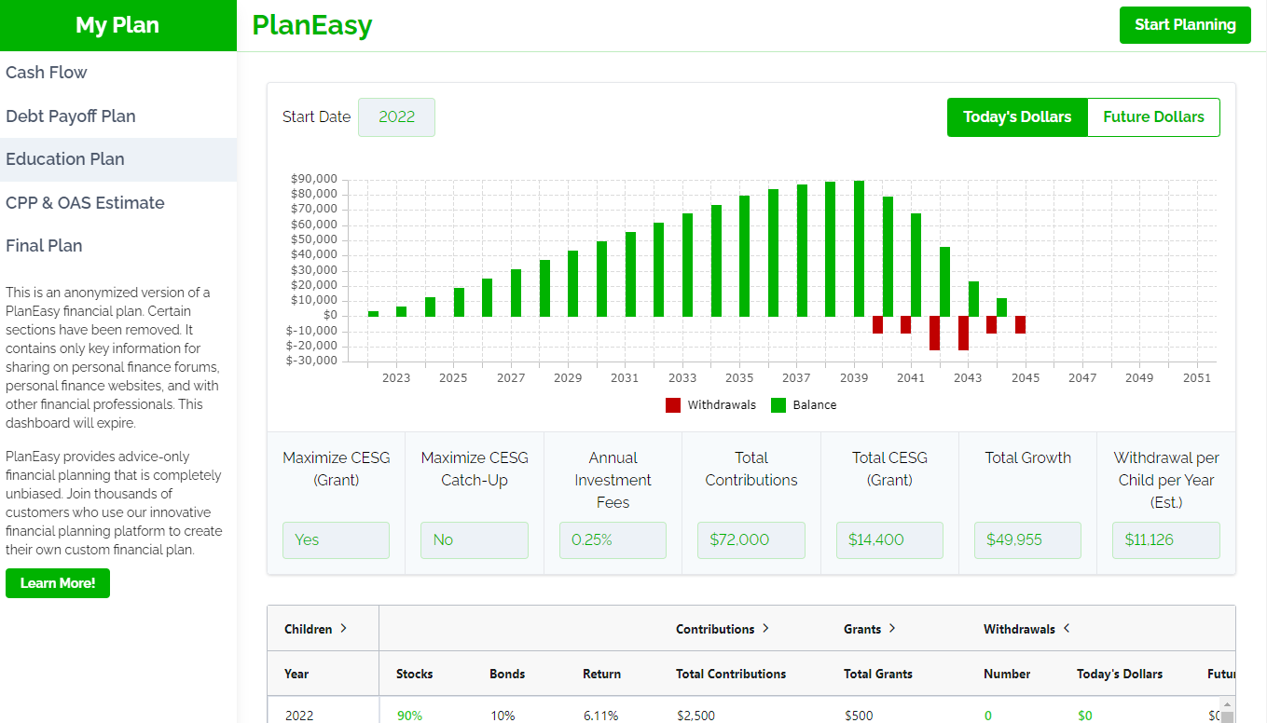Go to the Final Plan section
This screenshot has height=723, width=1267.
click(x=118, y=246)
